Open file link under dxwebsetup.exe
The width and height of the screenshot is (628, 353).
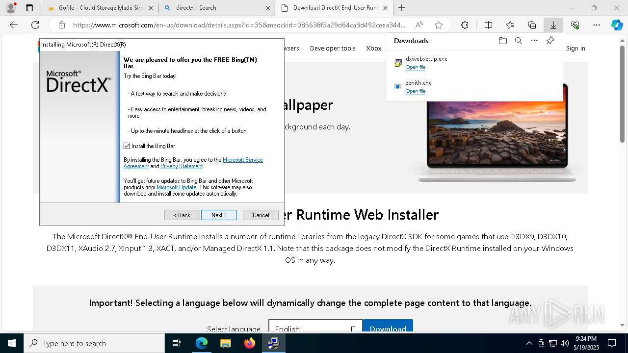[416, 67]
